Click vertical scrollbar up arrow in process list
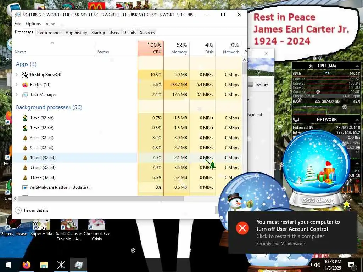 click(x=245, y=59)
